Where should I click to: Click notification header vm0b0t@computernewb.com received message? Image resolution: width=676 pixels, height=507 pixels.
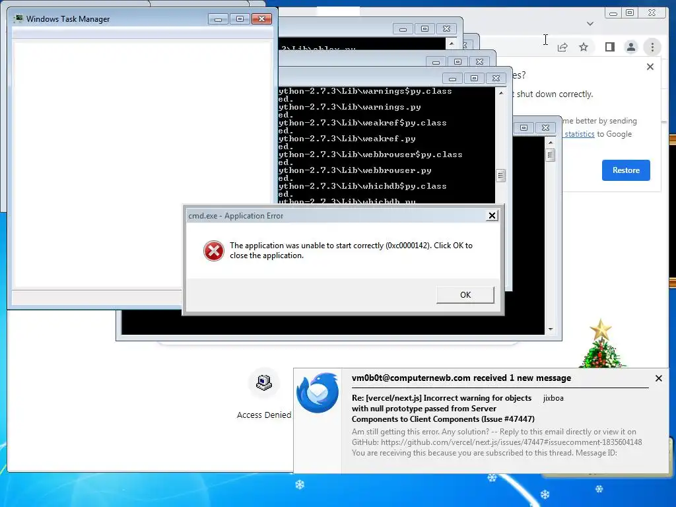point(461,378)
